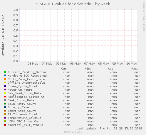Click the 05 May date label
This screenshot has height=135, width=146.
61,64
